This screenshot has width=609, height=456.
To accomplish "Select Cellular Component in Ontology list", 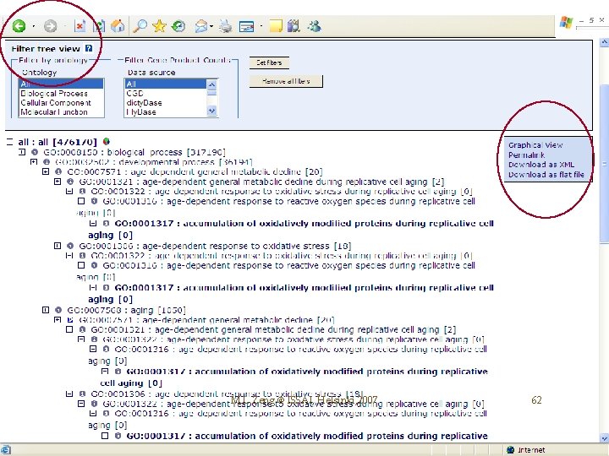I will coord(62,103).
